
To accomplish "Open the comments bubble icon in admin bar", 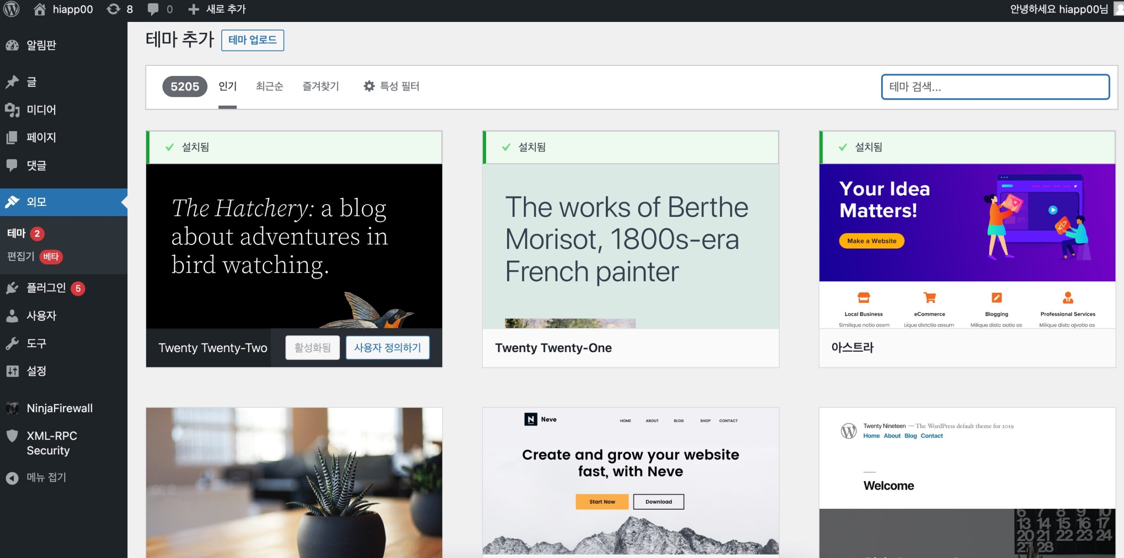I will tap(153, 9).
